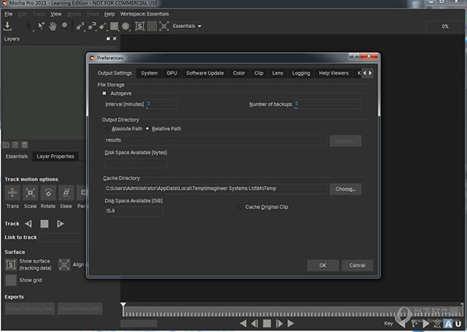Screen dimensions: 467x332
Task: Click the Save project download icon
Action: [x=8, y=26]
